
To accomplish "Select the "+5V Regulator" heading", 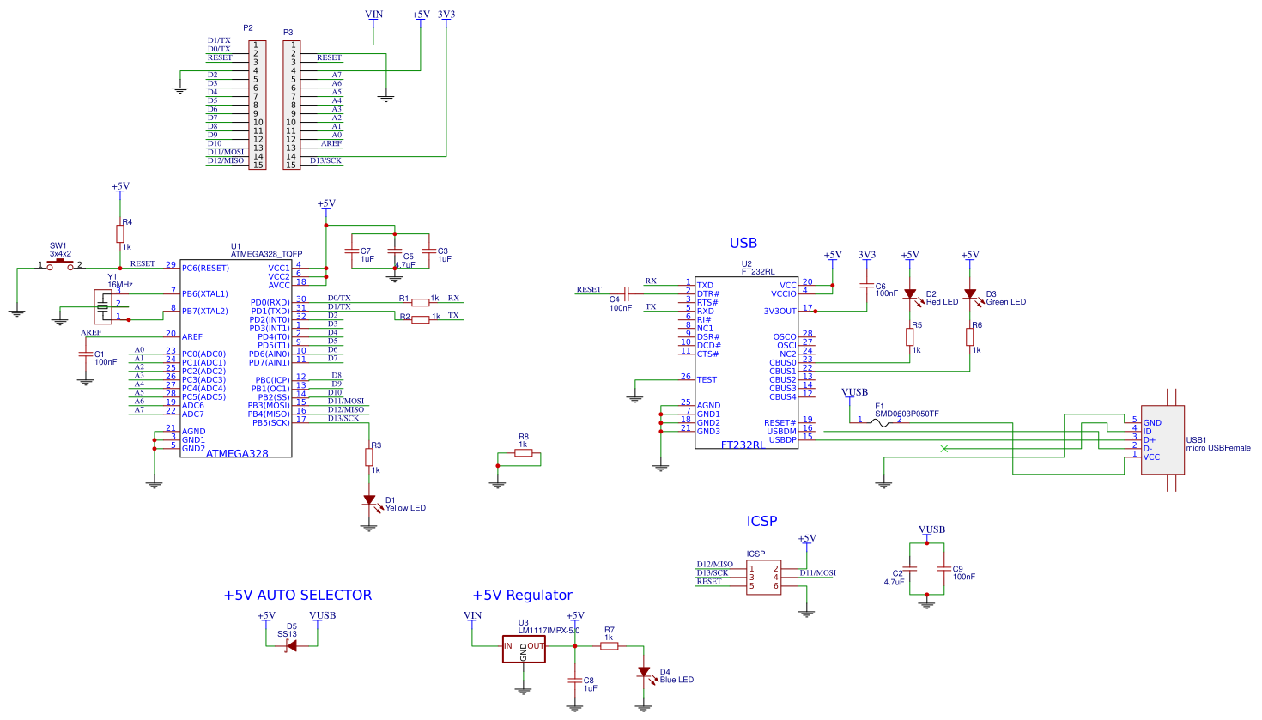I will pyautogui.click(x=522, y=595).
